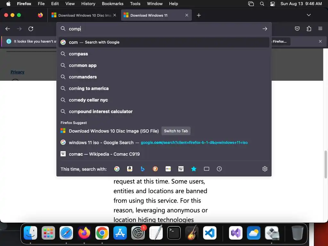Viewport: 328px width, 246px height.
Task: Open the Trash in the Dock
Action: pyautogui.click(x=297, y=233)
